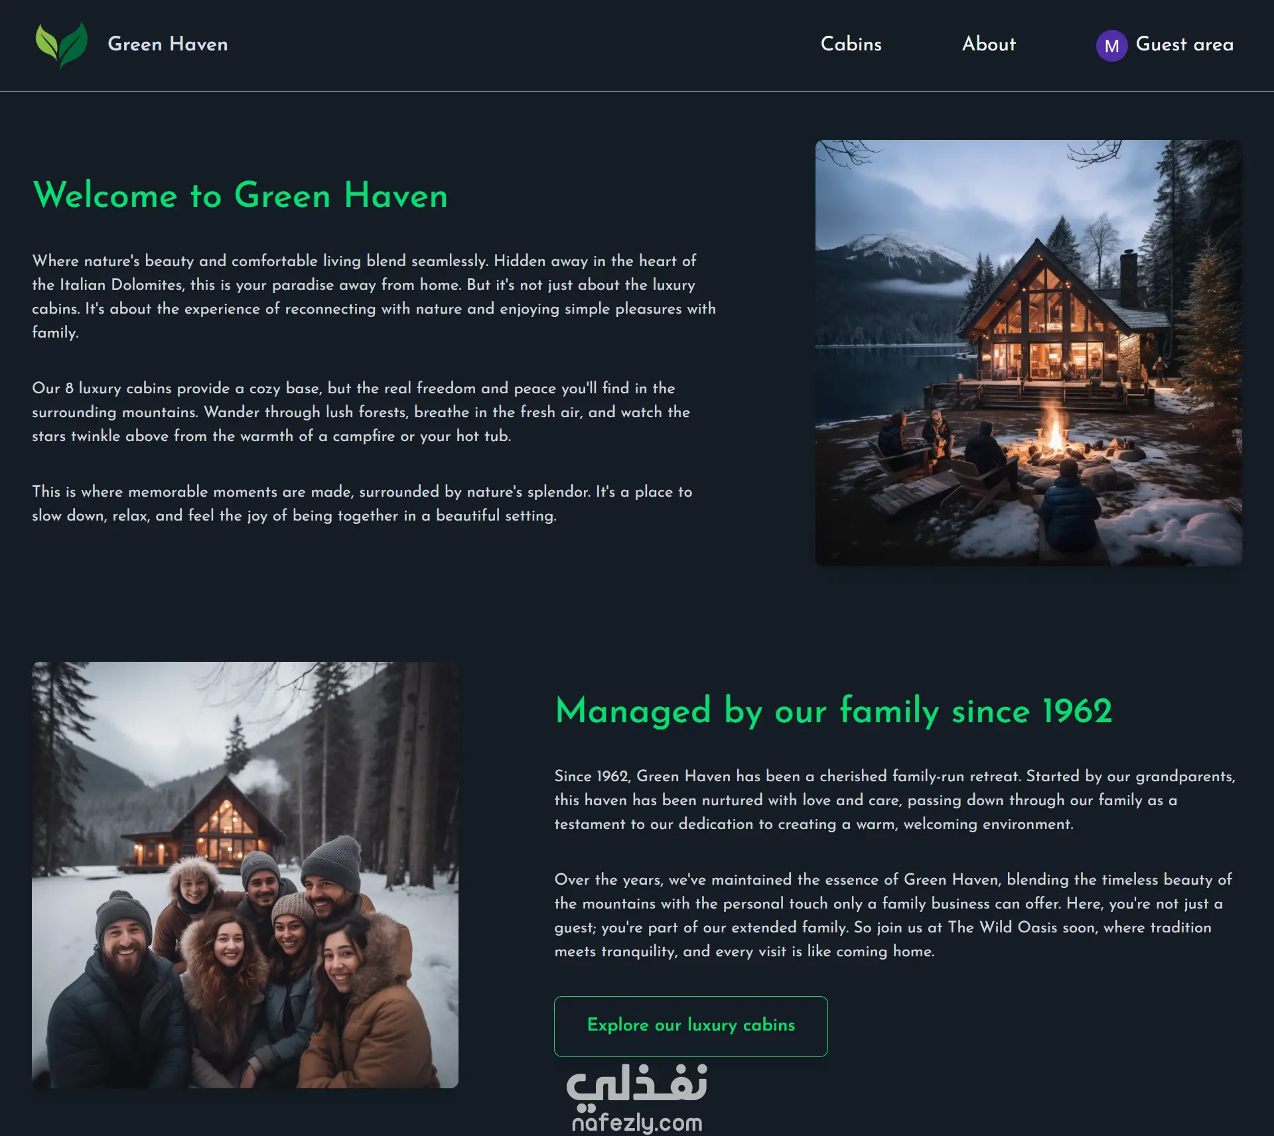This screenshot has height=1136, width=1274.
Task: Go to the Cabins page
Action: click(x=851, y=44)
